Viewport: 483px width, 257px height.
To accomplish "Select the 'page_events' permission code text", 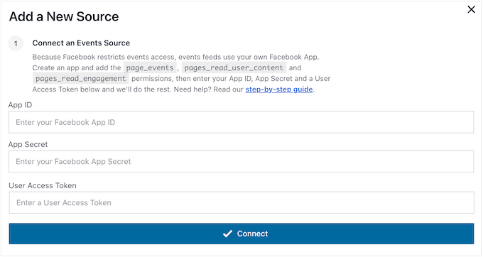I will pos(150,67).
